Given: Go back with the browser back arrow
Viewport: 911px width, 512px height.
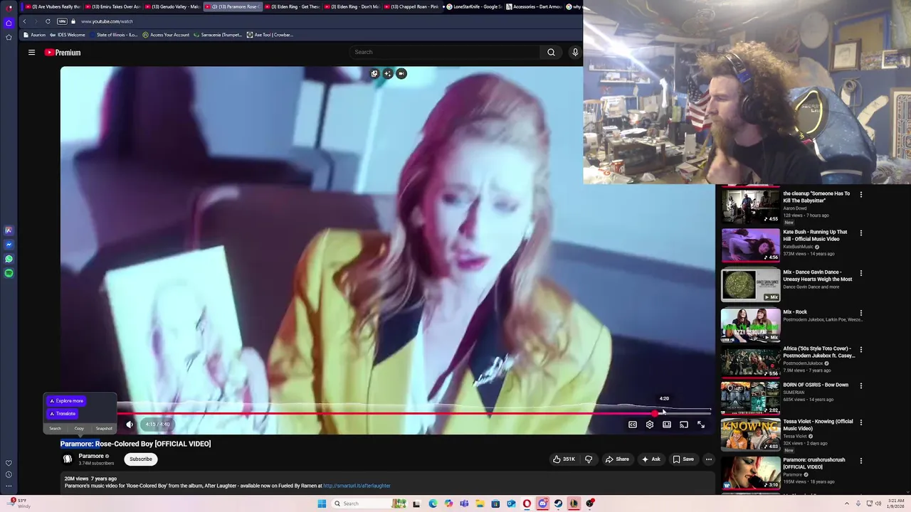Looking at the screenshot, I should pos(24,21).
